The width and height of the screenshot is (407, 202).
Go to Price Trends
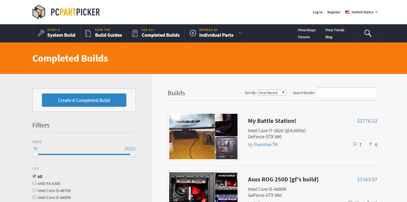(335, 30)
